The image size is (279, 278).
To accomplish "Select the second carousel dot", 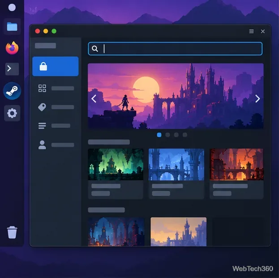I will click(x=167, y=135).
